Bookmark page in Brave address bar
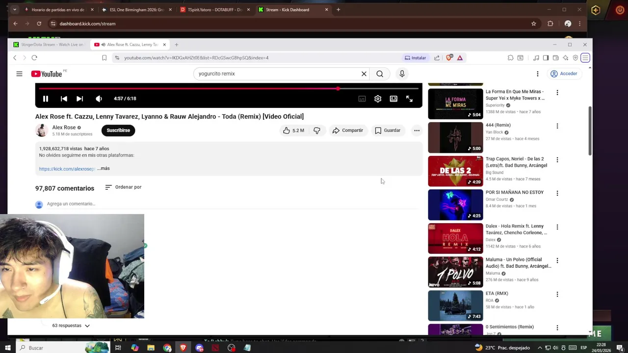The height and width of the screenshot is (353, 628). 104,58
